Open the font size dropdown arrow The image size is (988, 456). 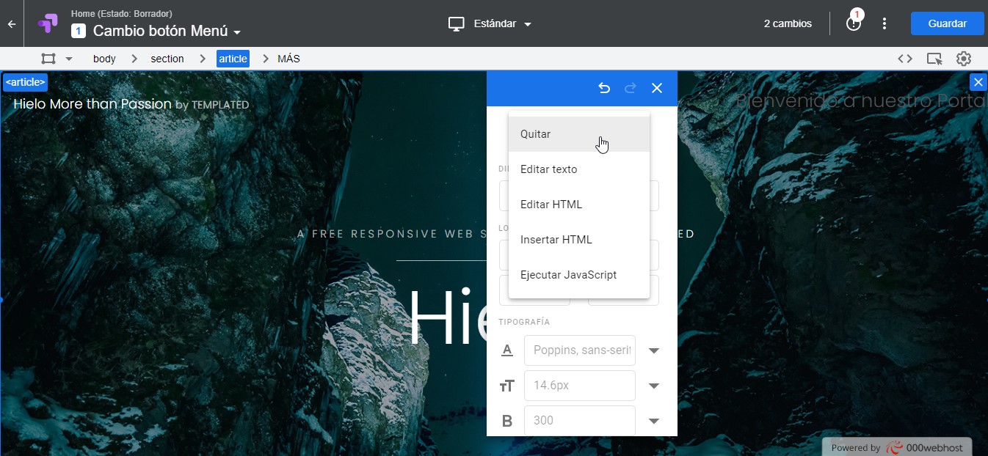653,386
